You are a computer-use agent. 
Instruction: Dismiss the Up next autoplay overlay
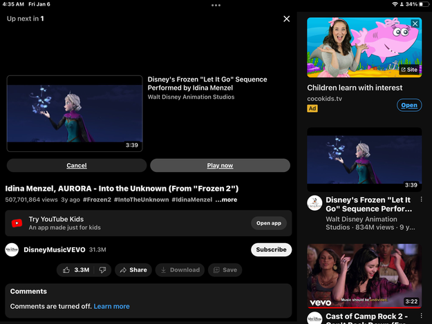point(287,19)
